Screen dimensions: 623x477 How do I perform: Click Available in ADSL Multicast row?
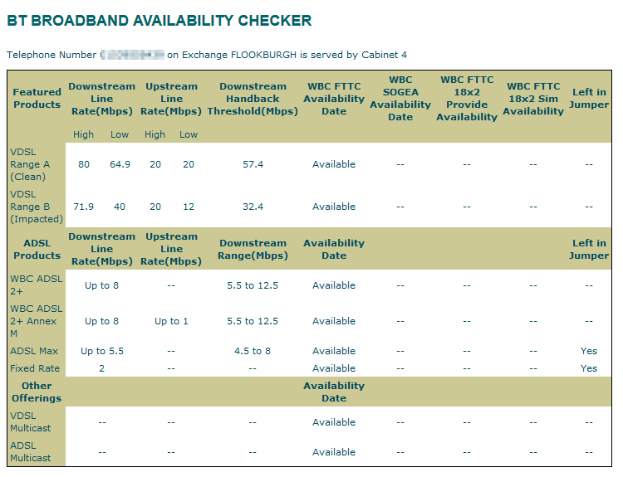(x=334, y=452)
